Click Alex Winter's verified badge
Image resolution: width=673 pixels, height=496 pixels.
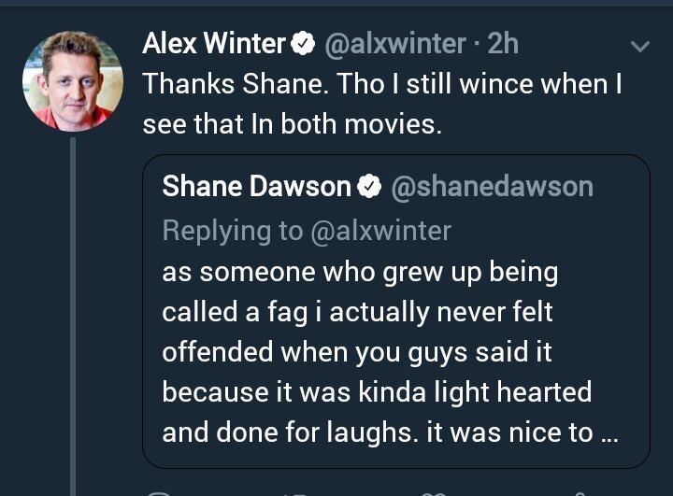point(301,43)
